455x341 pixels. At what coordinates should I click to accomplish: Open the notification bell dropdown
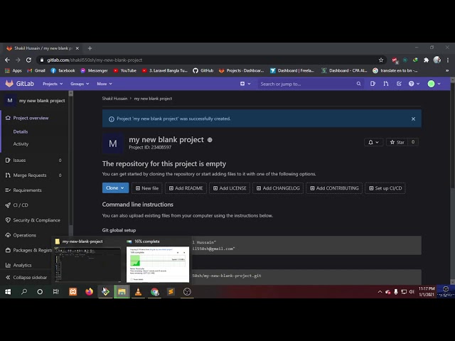373,142
